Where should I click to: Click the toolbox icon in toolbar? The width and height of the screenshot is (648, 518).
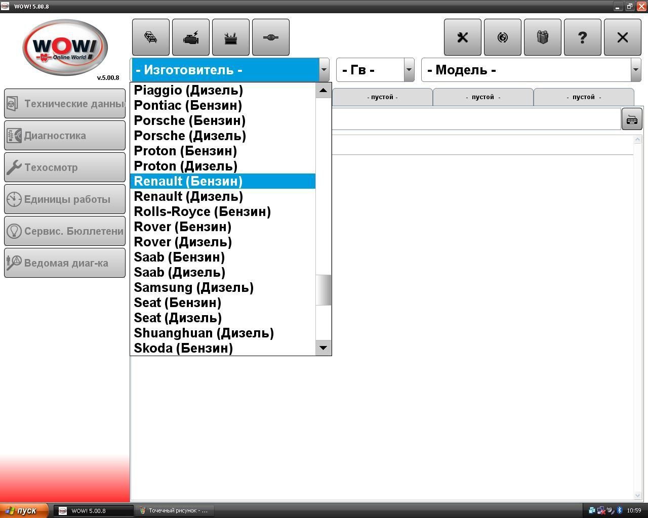click(231, 37)
